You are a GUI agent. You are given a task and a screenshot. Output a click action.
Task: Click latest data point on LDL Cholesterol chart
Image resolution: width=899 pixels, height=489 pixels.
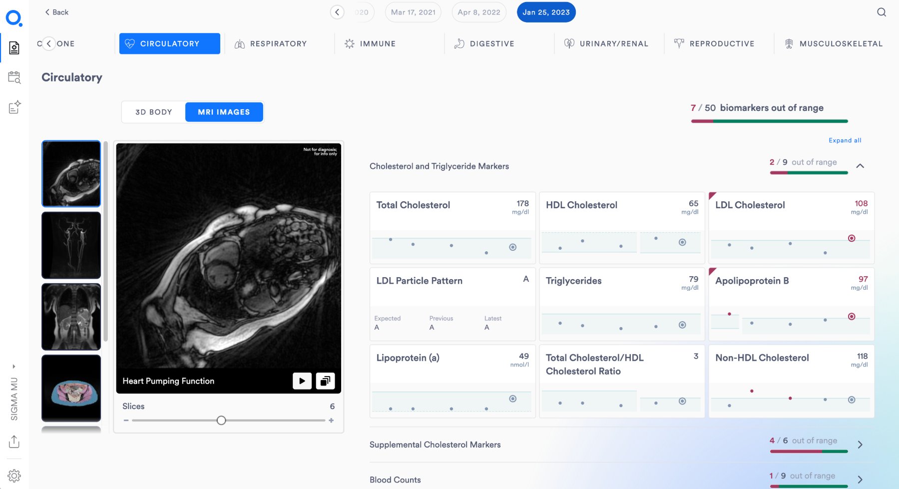852,238
